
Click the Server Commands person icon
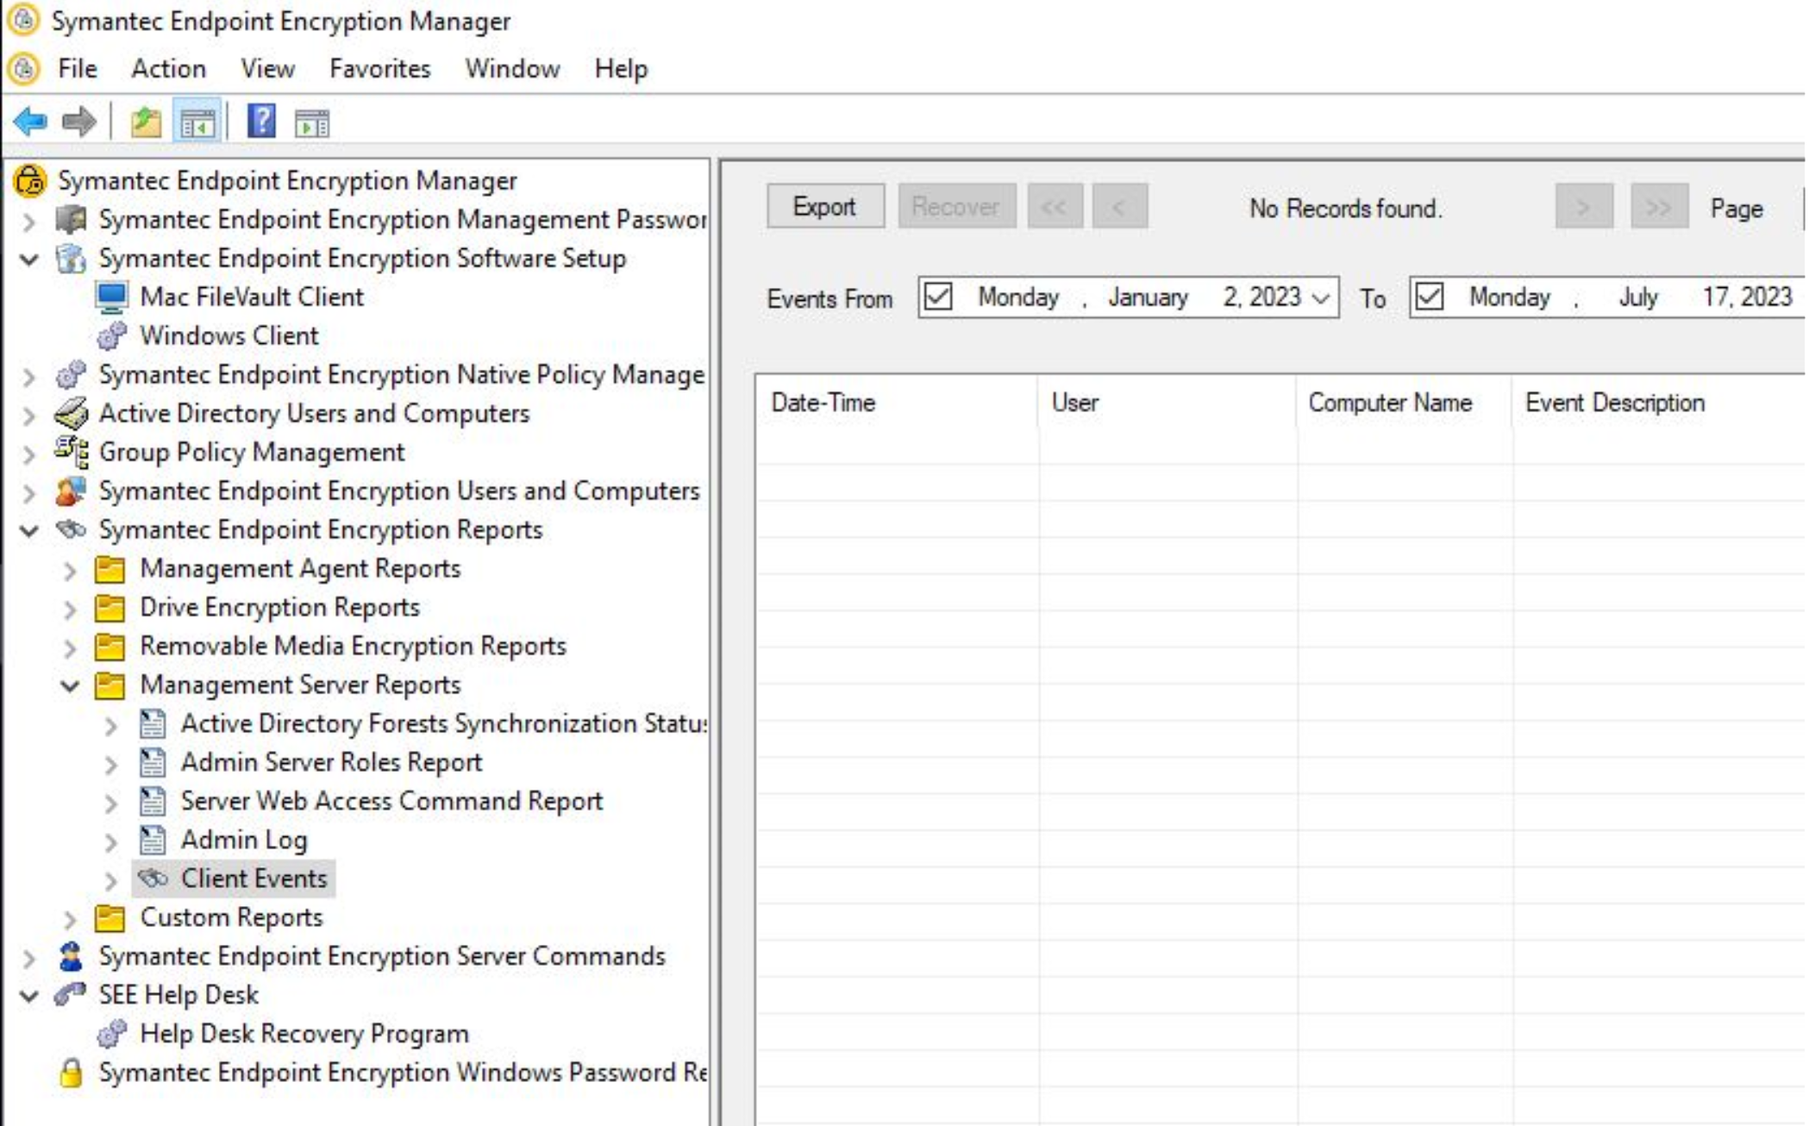[71, 956]
